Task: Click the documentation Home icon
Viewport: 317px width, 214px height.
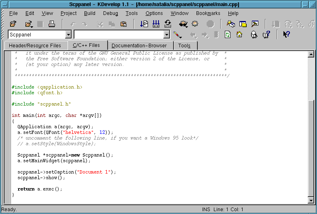Action: 239,35
